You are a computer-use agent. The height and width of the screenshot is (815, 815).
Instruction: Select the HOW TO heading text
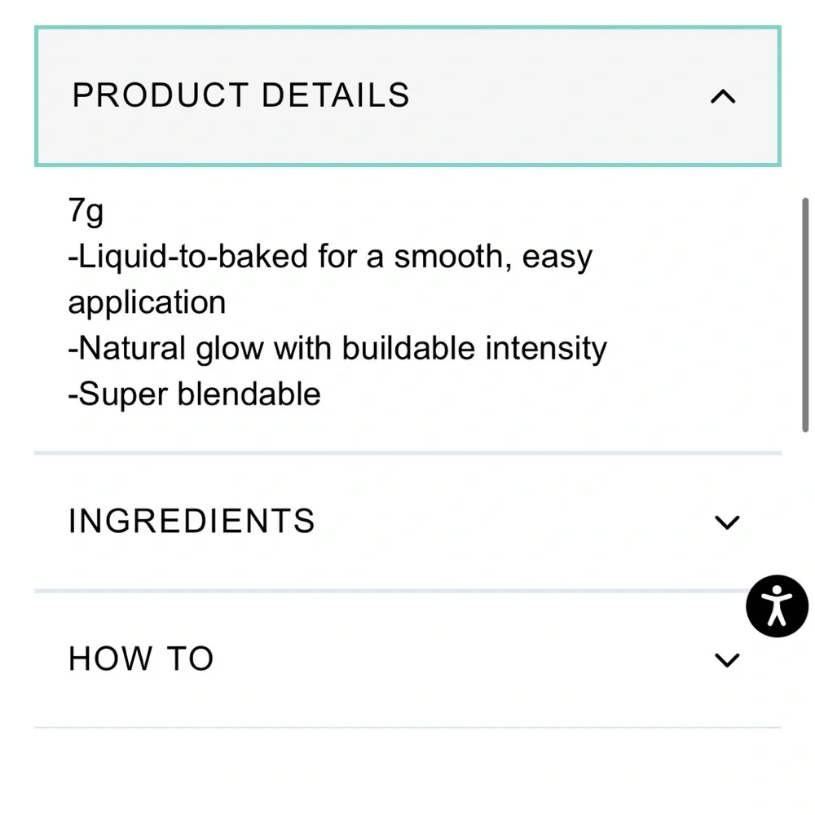coord(141,659)
